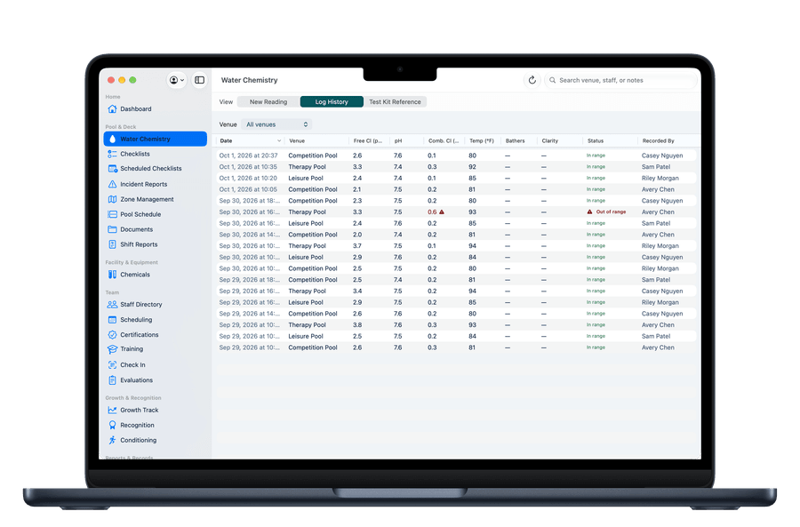Open the Incident Reports warning icon
The image size is (800, 527).
click(112, 184)
